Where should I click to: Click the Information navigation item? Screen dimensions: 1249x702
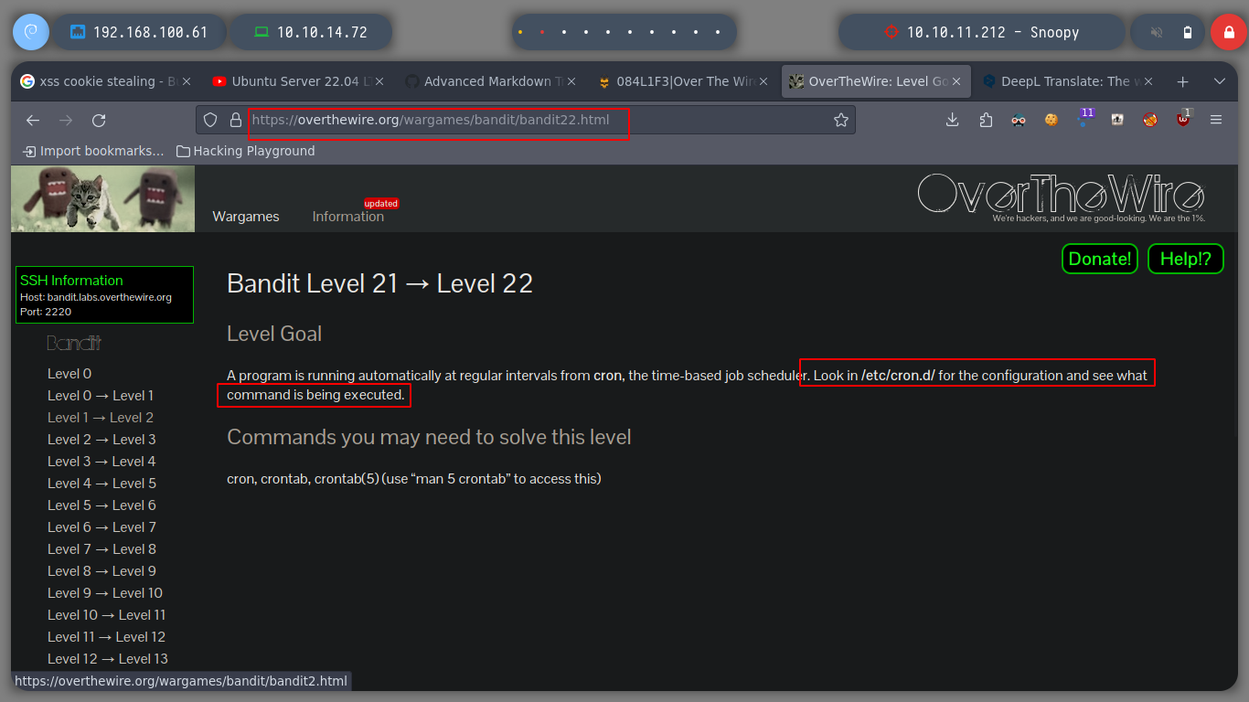[x=348, y=217]
